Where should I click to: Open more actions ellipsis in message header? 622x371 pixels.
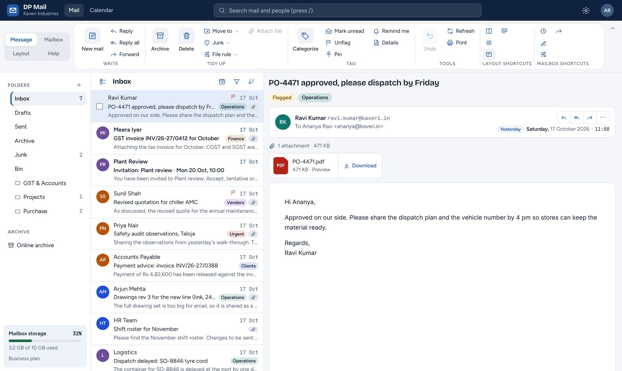[603, 117]
